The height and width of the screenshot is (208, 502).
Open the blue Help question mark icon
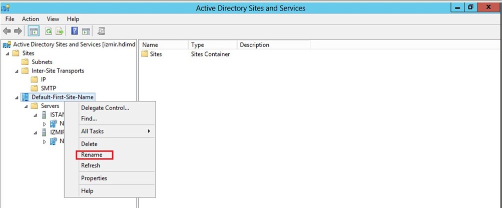(x=75, y=31)
